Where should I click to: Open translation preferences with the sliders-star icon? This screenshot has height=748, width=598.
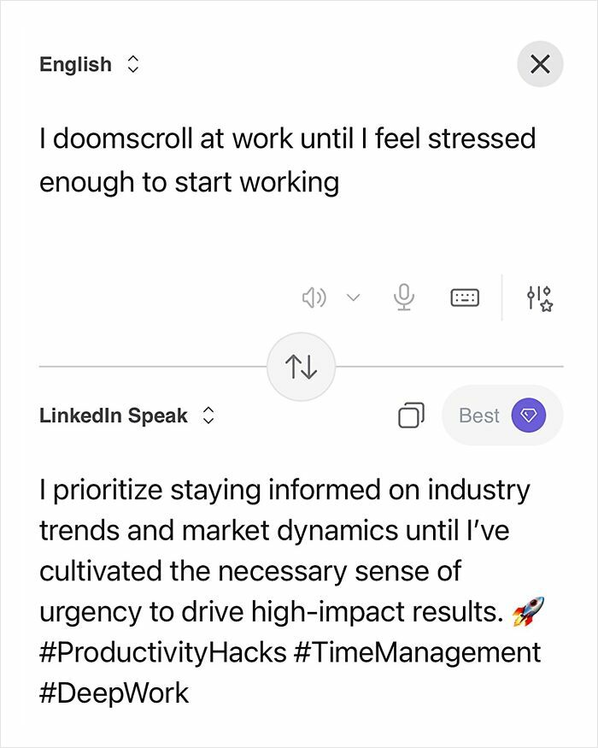(x=540, y=297)
